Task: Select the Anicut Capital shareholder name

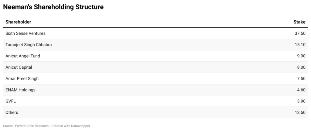Action: tap(19, 67)
